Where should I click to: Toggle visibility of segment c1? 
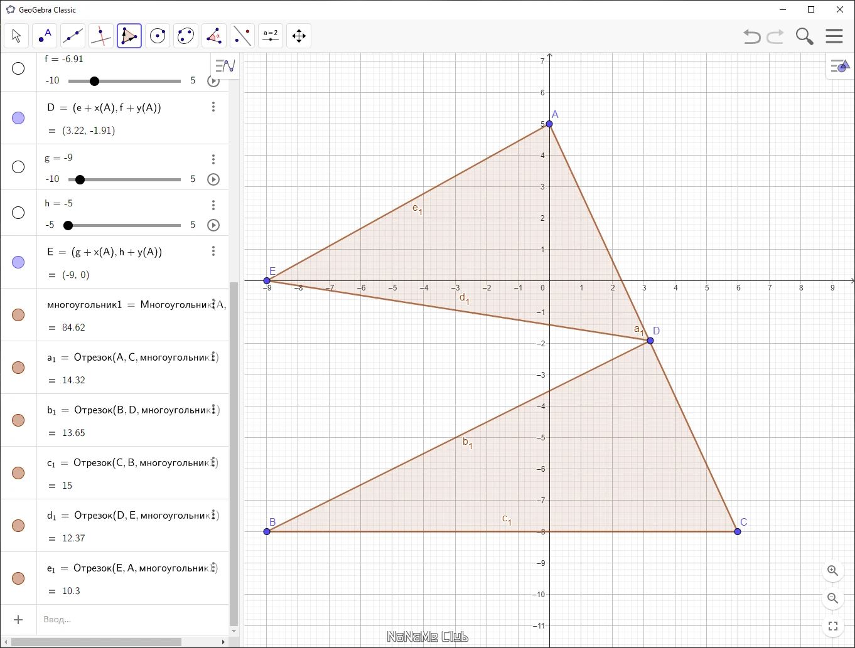coord(18,473)
